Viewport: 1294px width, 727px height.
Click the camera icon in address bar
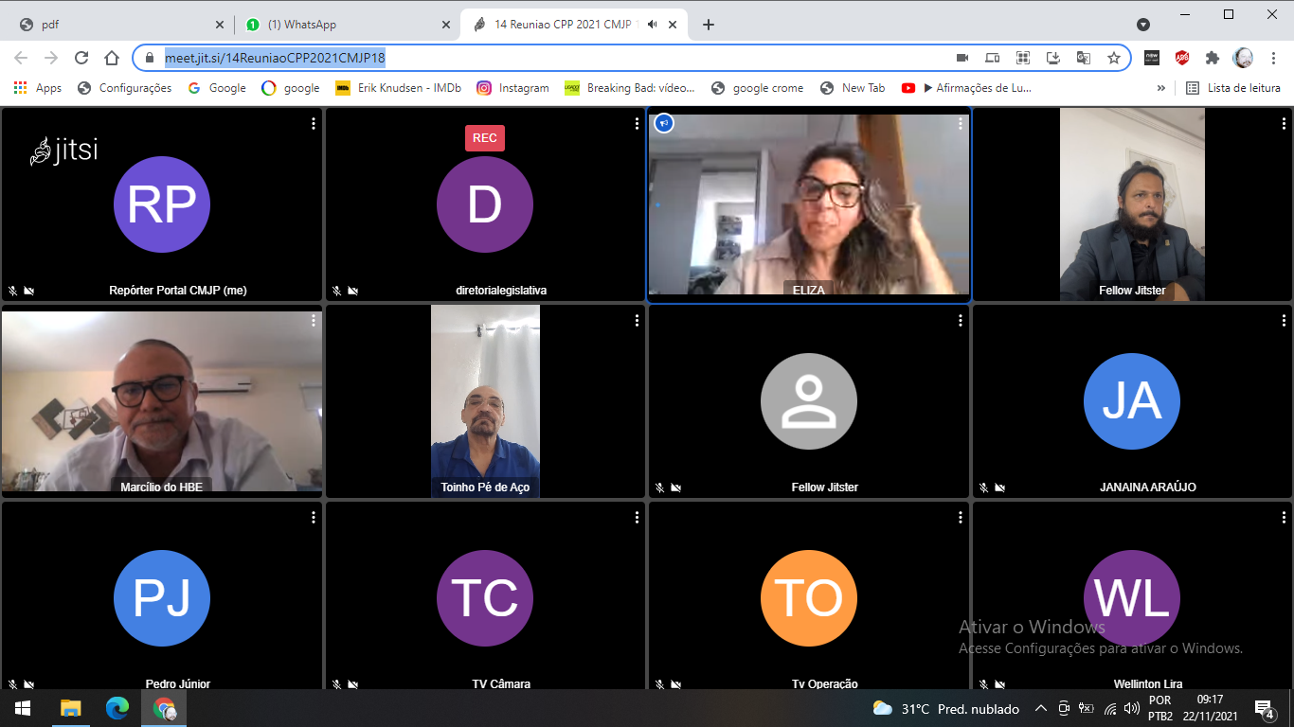click(962, 58)
